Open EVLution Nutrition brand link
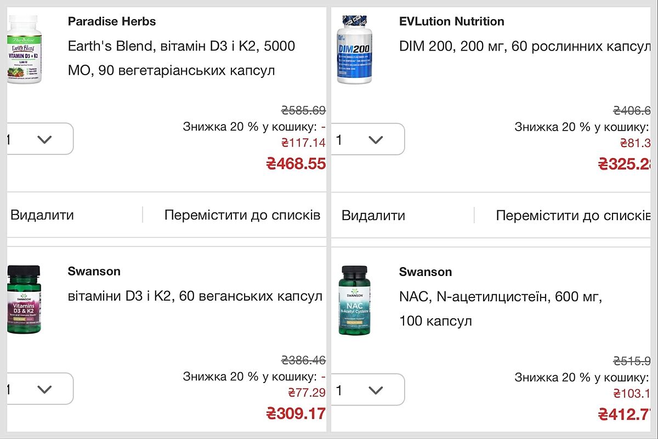This screenshot has height=439, width=658. [x=452, y=21]
